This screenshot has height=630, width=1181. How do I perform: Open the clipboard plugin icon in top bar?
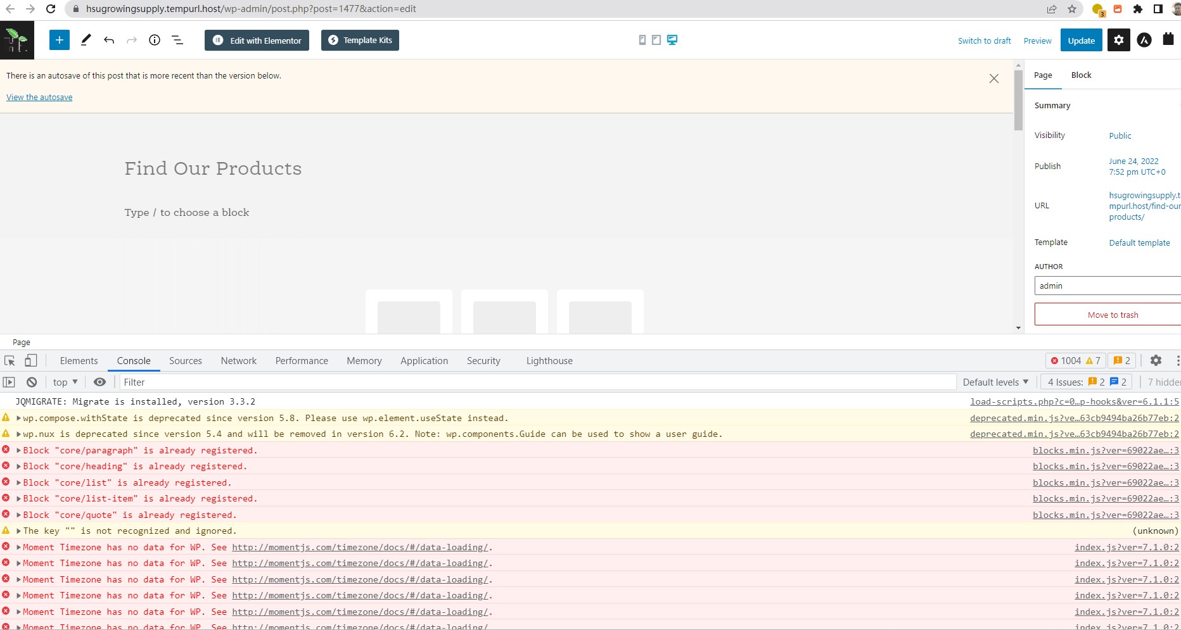click(x=1168, y=39)
